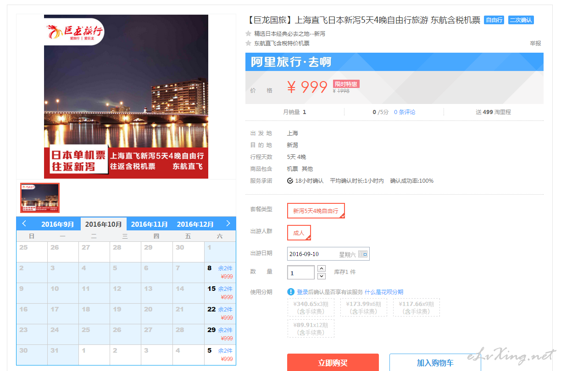Go to previous calendar month arrow

[24, 224]
